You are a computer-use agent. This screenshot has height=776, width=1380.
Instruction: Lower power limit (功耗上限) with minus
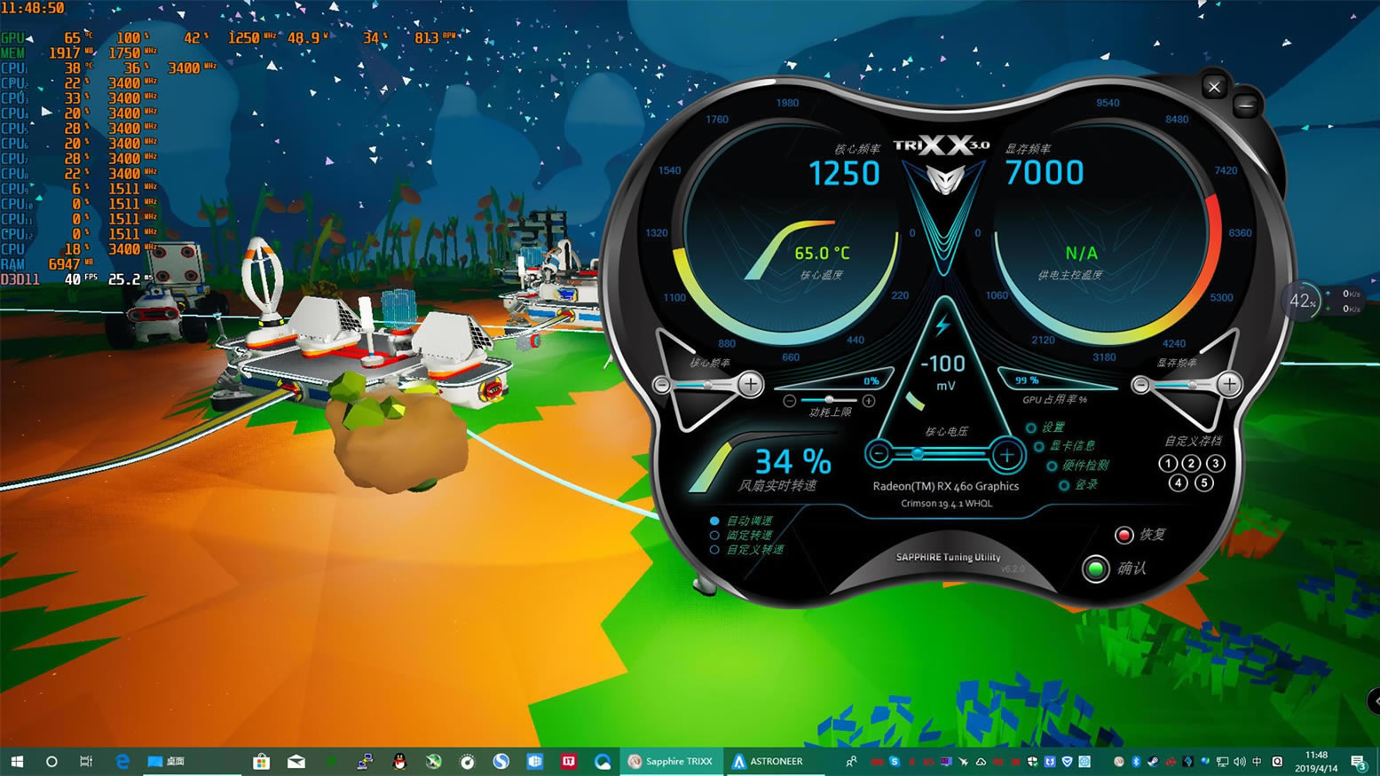[x=790, y=401]
